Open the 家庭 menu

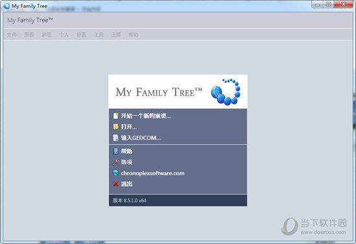47,34
